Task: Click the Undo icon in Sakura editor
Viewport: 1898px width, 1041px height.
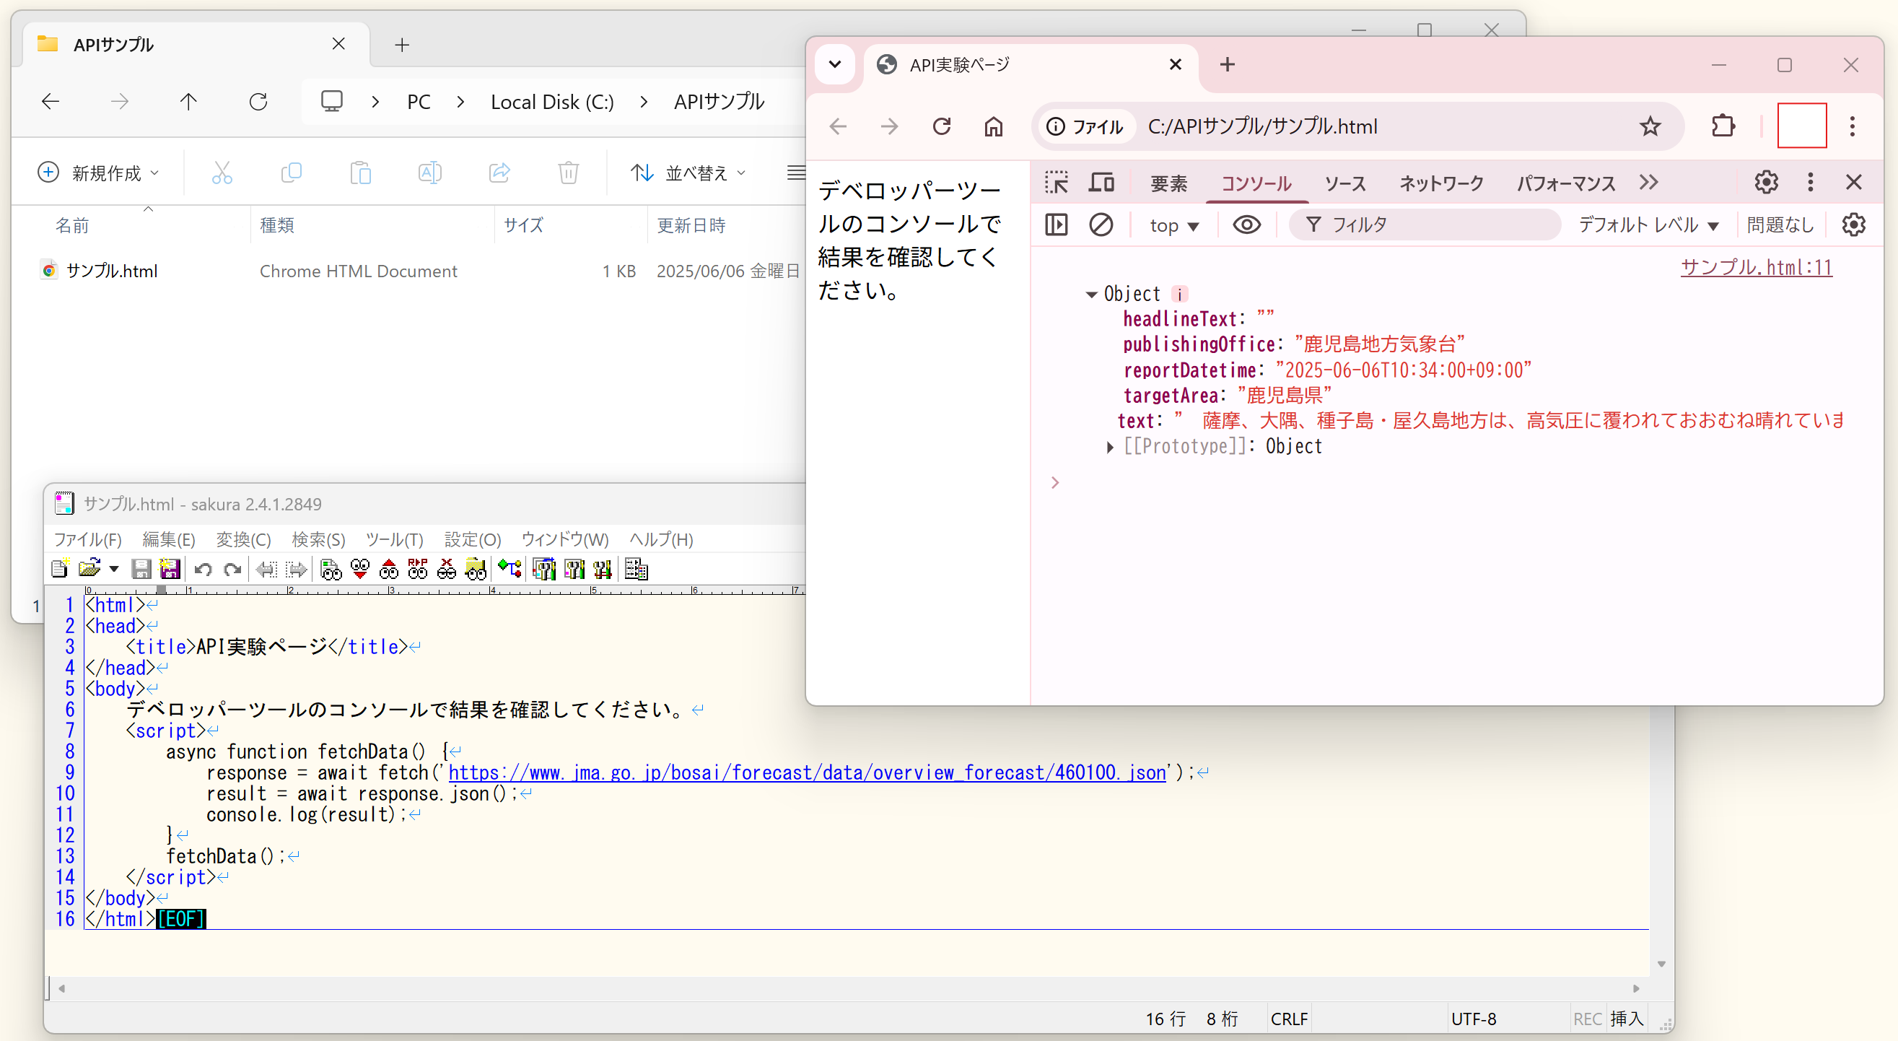Action: point(204,568)
